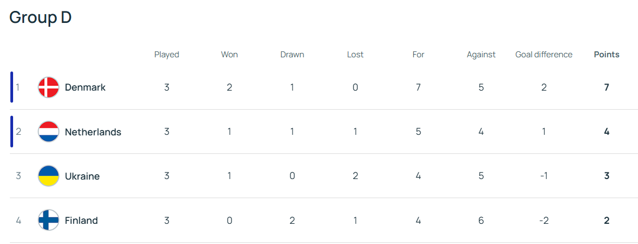This screenshot has height=244, width=638.
Task: Click the Denmark flag icon
Action: pyautogui.click(x=49, y=87)
